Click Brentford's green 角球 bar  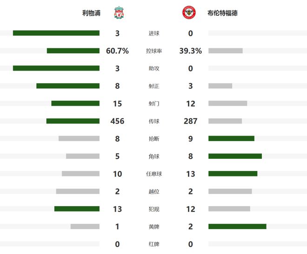click(235, 156)
